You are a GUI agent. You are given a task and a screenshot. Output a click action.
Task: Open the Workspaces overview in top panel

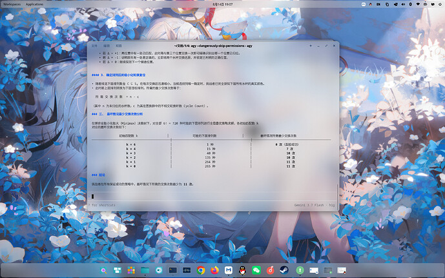(x=12, y=5)
